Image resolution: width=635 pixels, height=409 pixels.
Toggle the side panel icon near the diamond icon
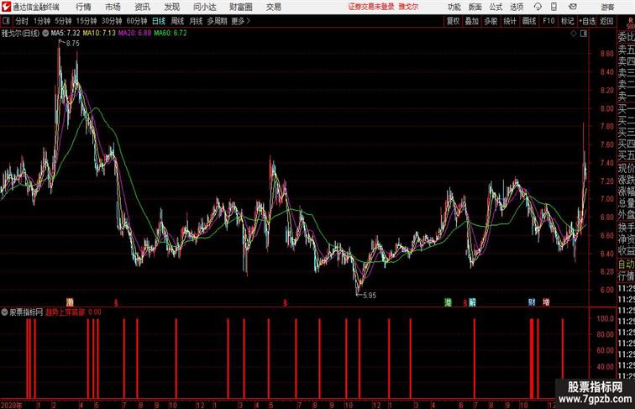tap(584, 34)
